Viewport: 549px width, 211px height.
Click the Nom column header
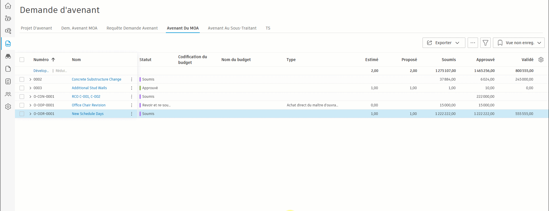76,60
